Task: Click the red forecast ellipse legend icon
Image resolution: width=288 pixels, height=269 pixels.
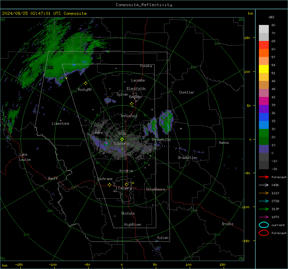Action: tap(264, 233)
